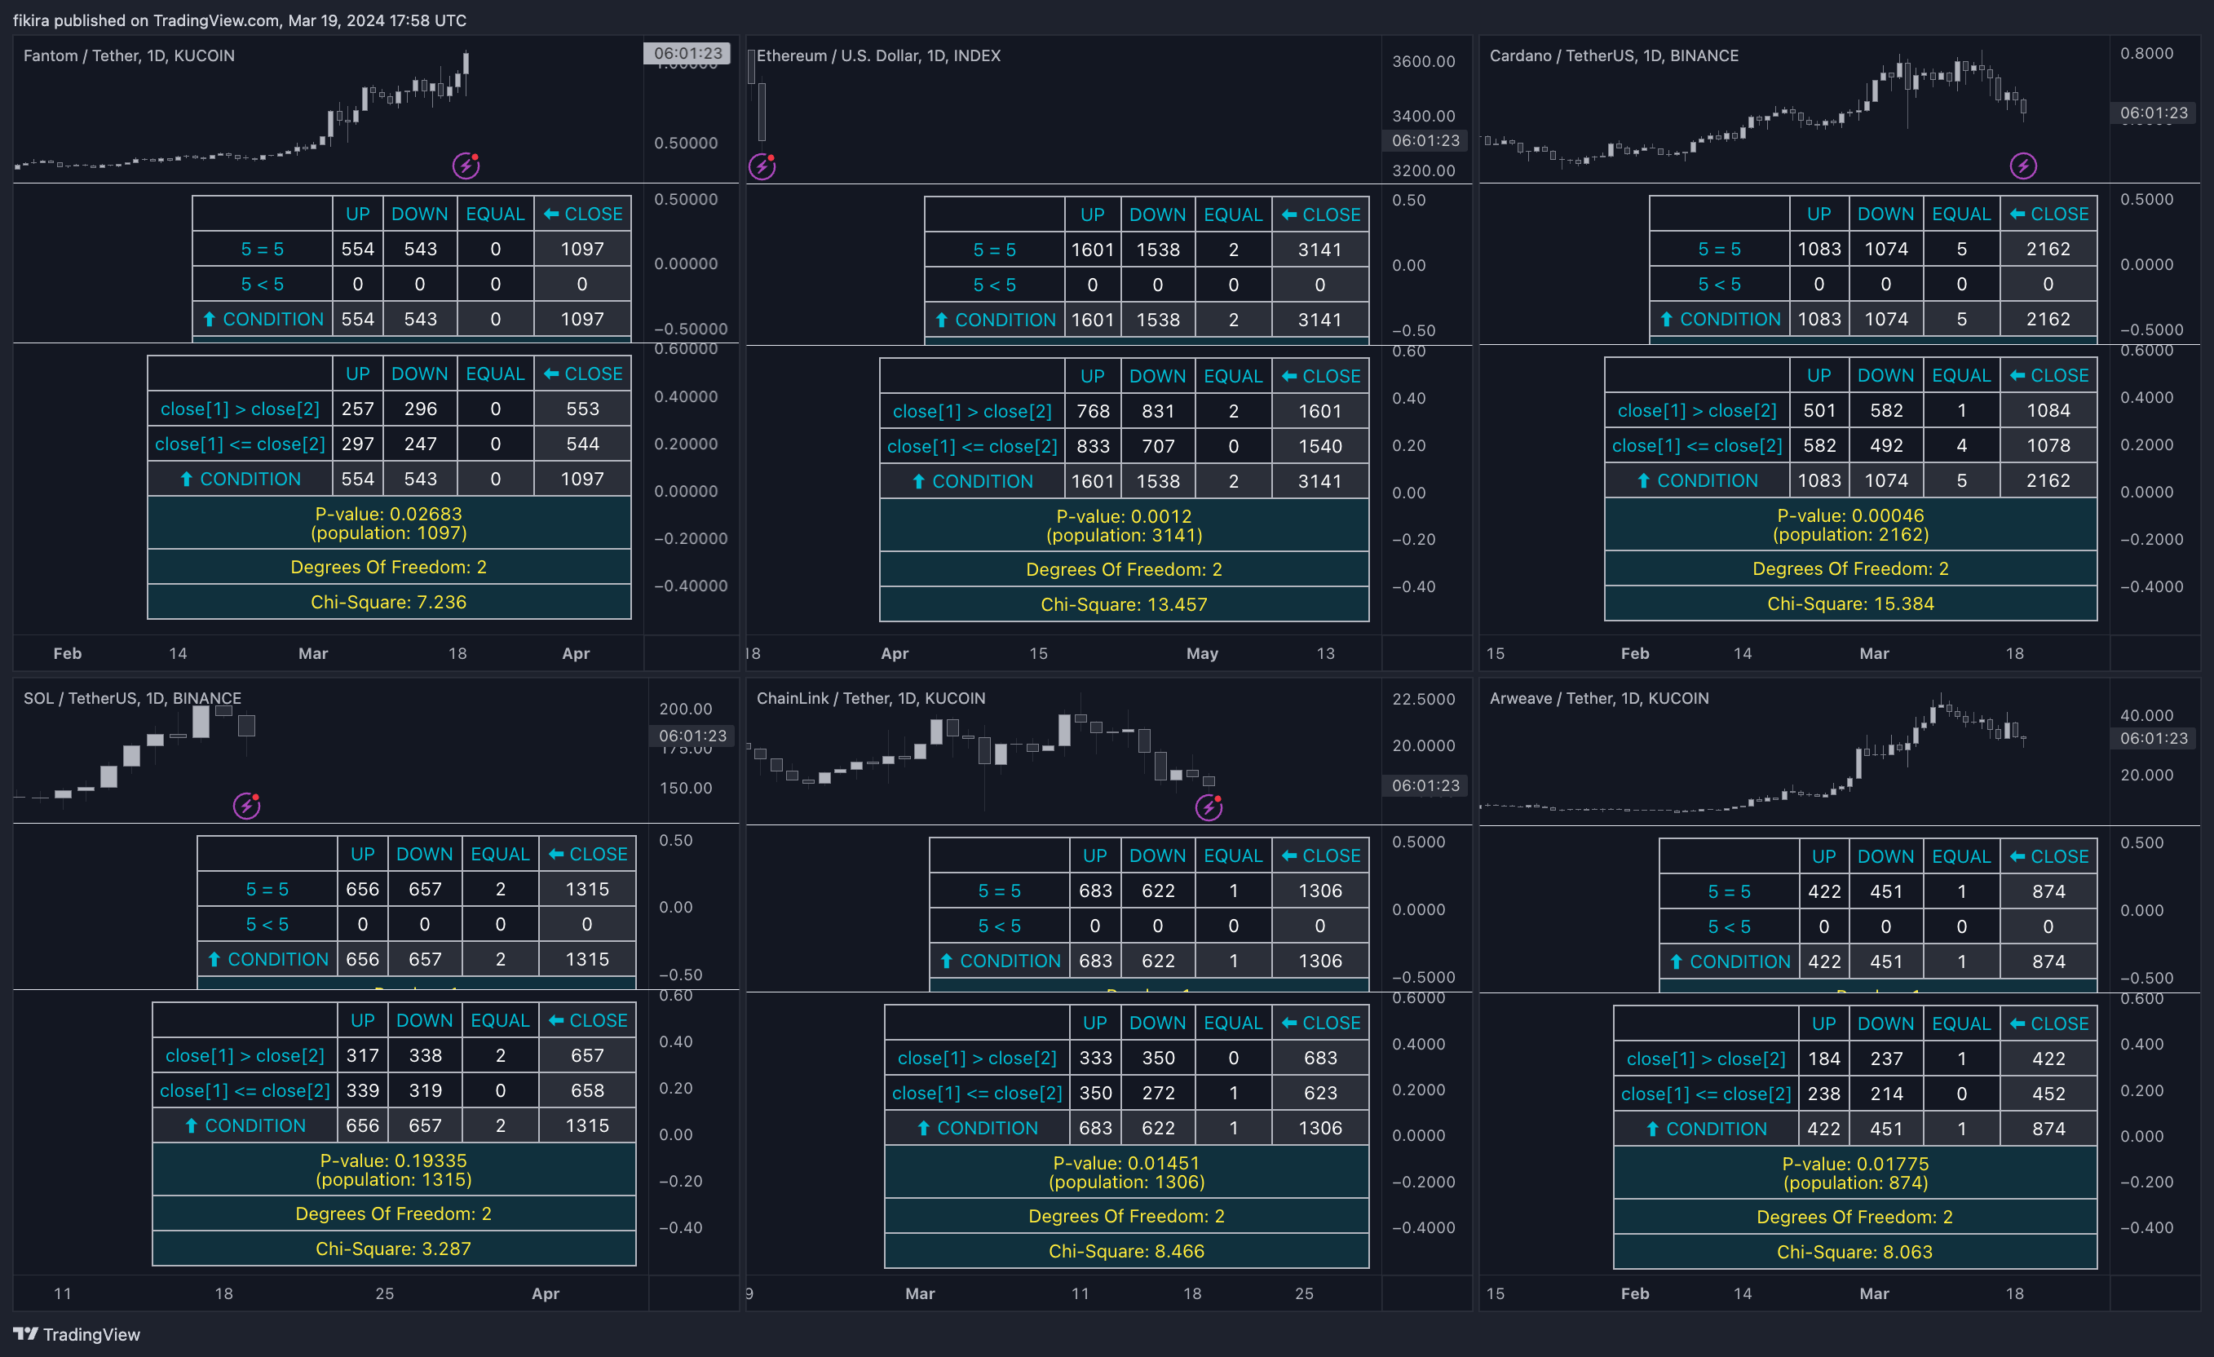Click the '1315' close total in SOL '5 = 5' row
The width and height of the screenshot is (2214, 1357).
pyautogui.click(x=587, y=889)
